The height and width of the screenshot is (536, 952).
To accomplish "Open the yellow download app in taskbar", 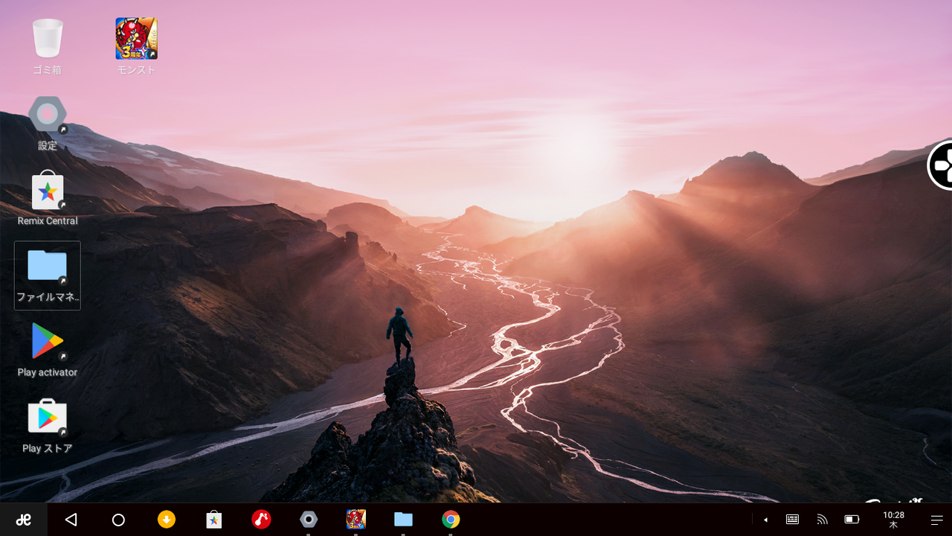I will 166,520.
